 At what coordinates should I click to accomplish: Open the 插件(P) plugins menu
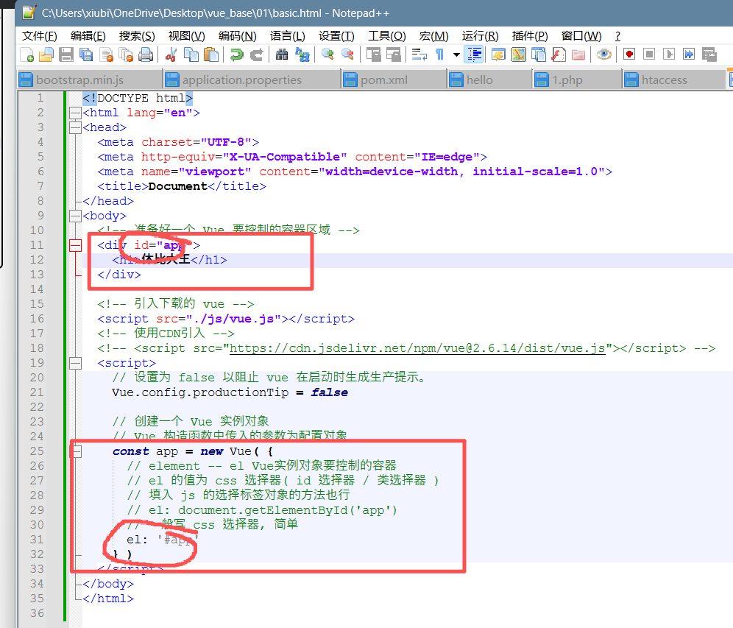pos(530,36)
